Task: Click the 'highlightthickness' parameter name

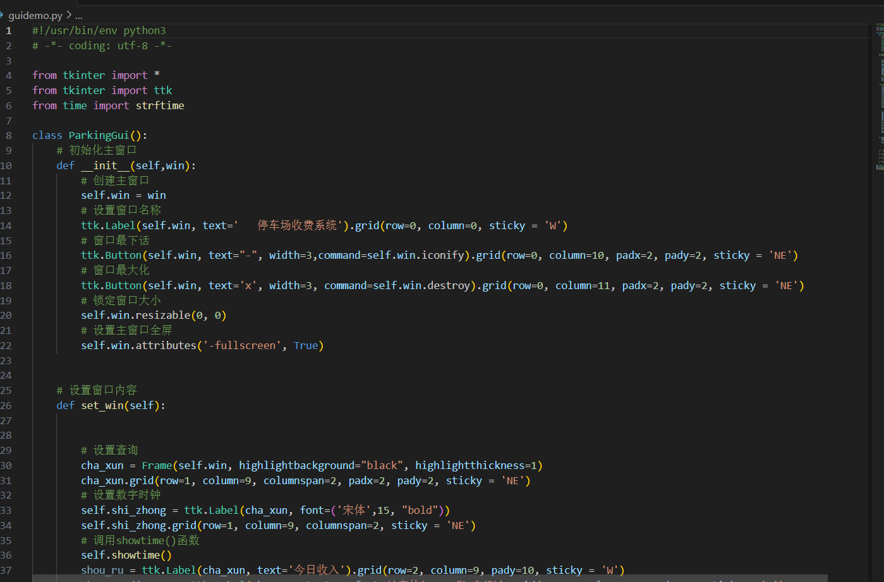Action: [x=470, y=465]
